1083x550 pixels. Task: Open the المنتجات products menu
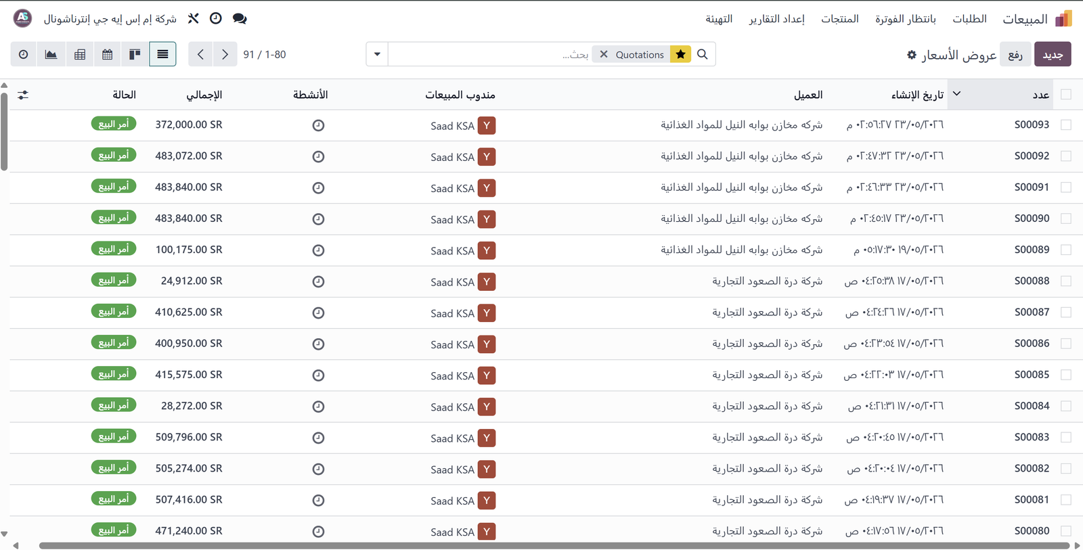coord(840,19)
